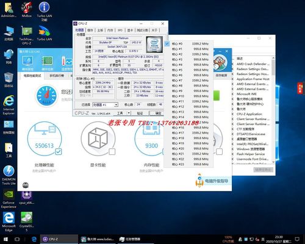Open the 电脑升级指导 link
The width and height of the screenshot is (305, 244).
(x=217, y=181)
